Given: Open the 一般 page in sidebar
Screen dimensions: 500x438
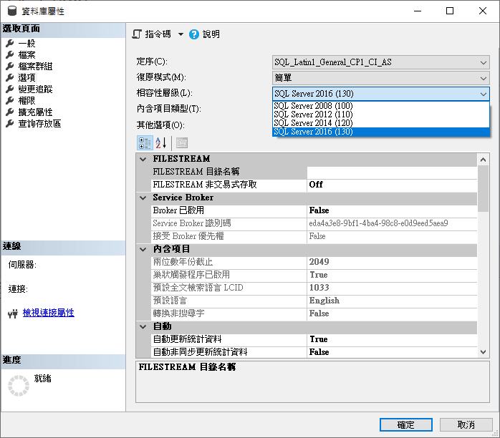Looking at the screenshot, I should [27, 43].
